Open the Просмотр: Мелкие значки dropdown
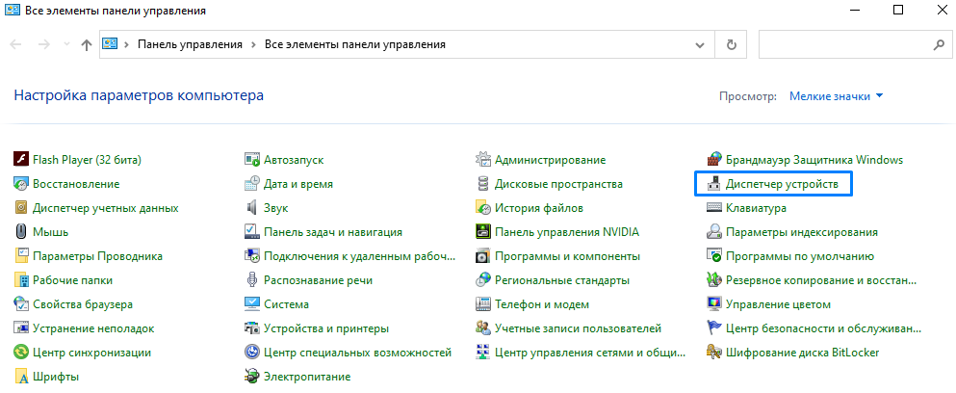Viewport: 956px width, 393px height. (x=836, y=96)
